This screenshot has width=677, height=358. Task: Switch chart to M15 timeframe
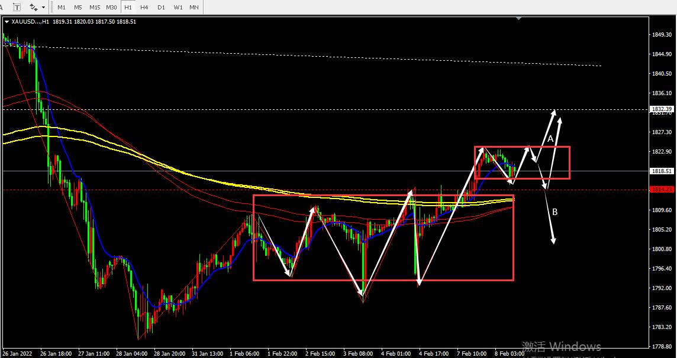(x=95, y=7)
